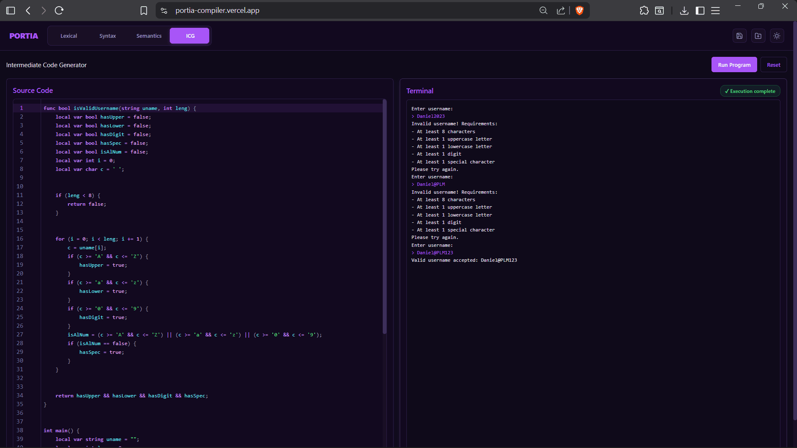Toggle light theme with the sun icon

pyautogui.click(x=777, y=36)
